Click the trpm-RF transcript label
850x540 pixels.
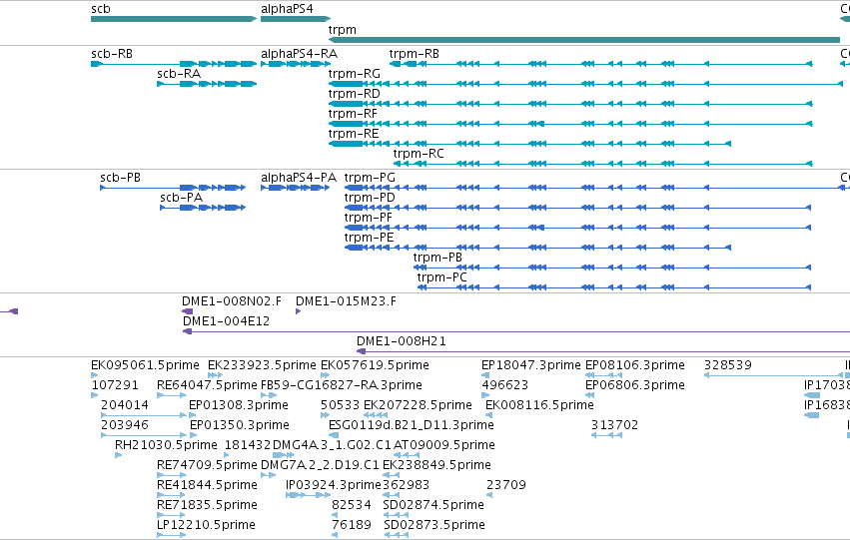point(353,114)
